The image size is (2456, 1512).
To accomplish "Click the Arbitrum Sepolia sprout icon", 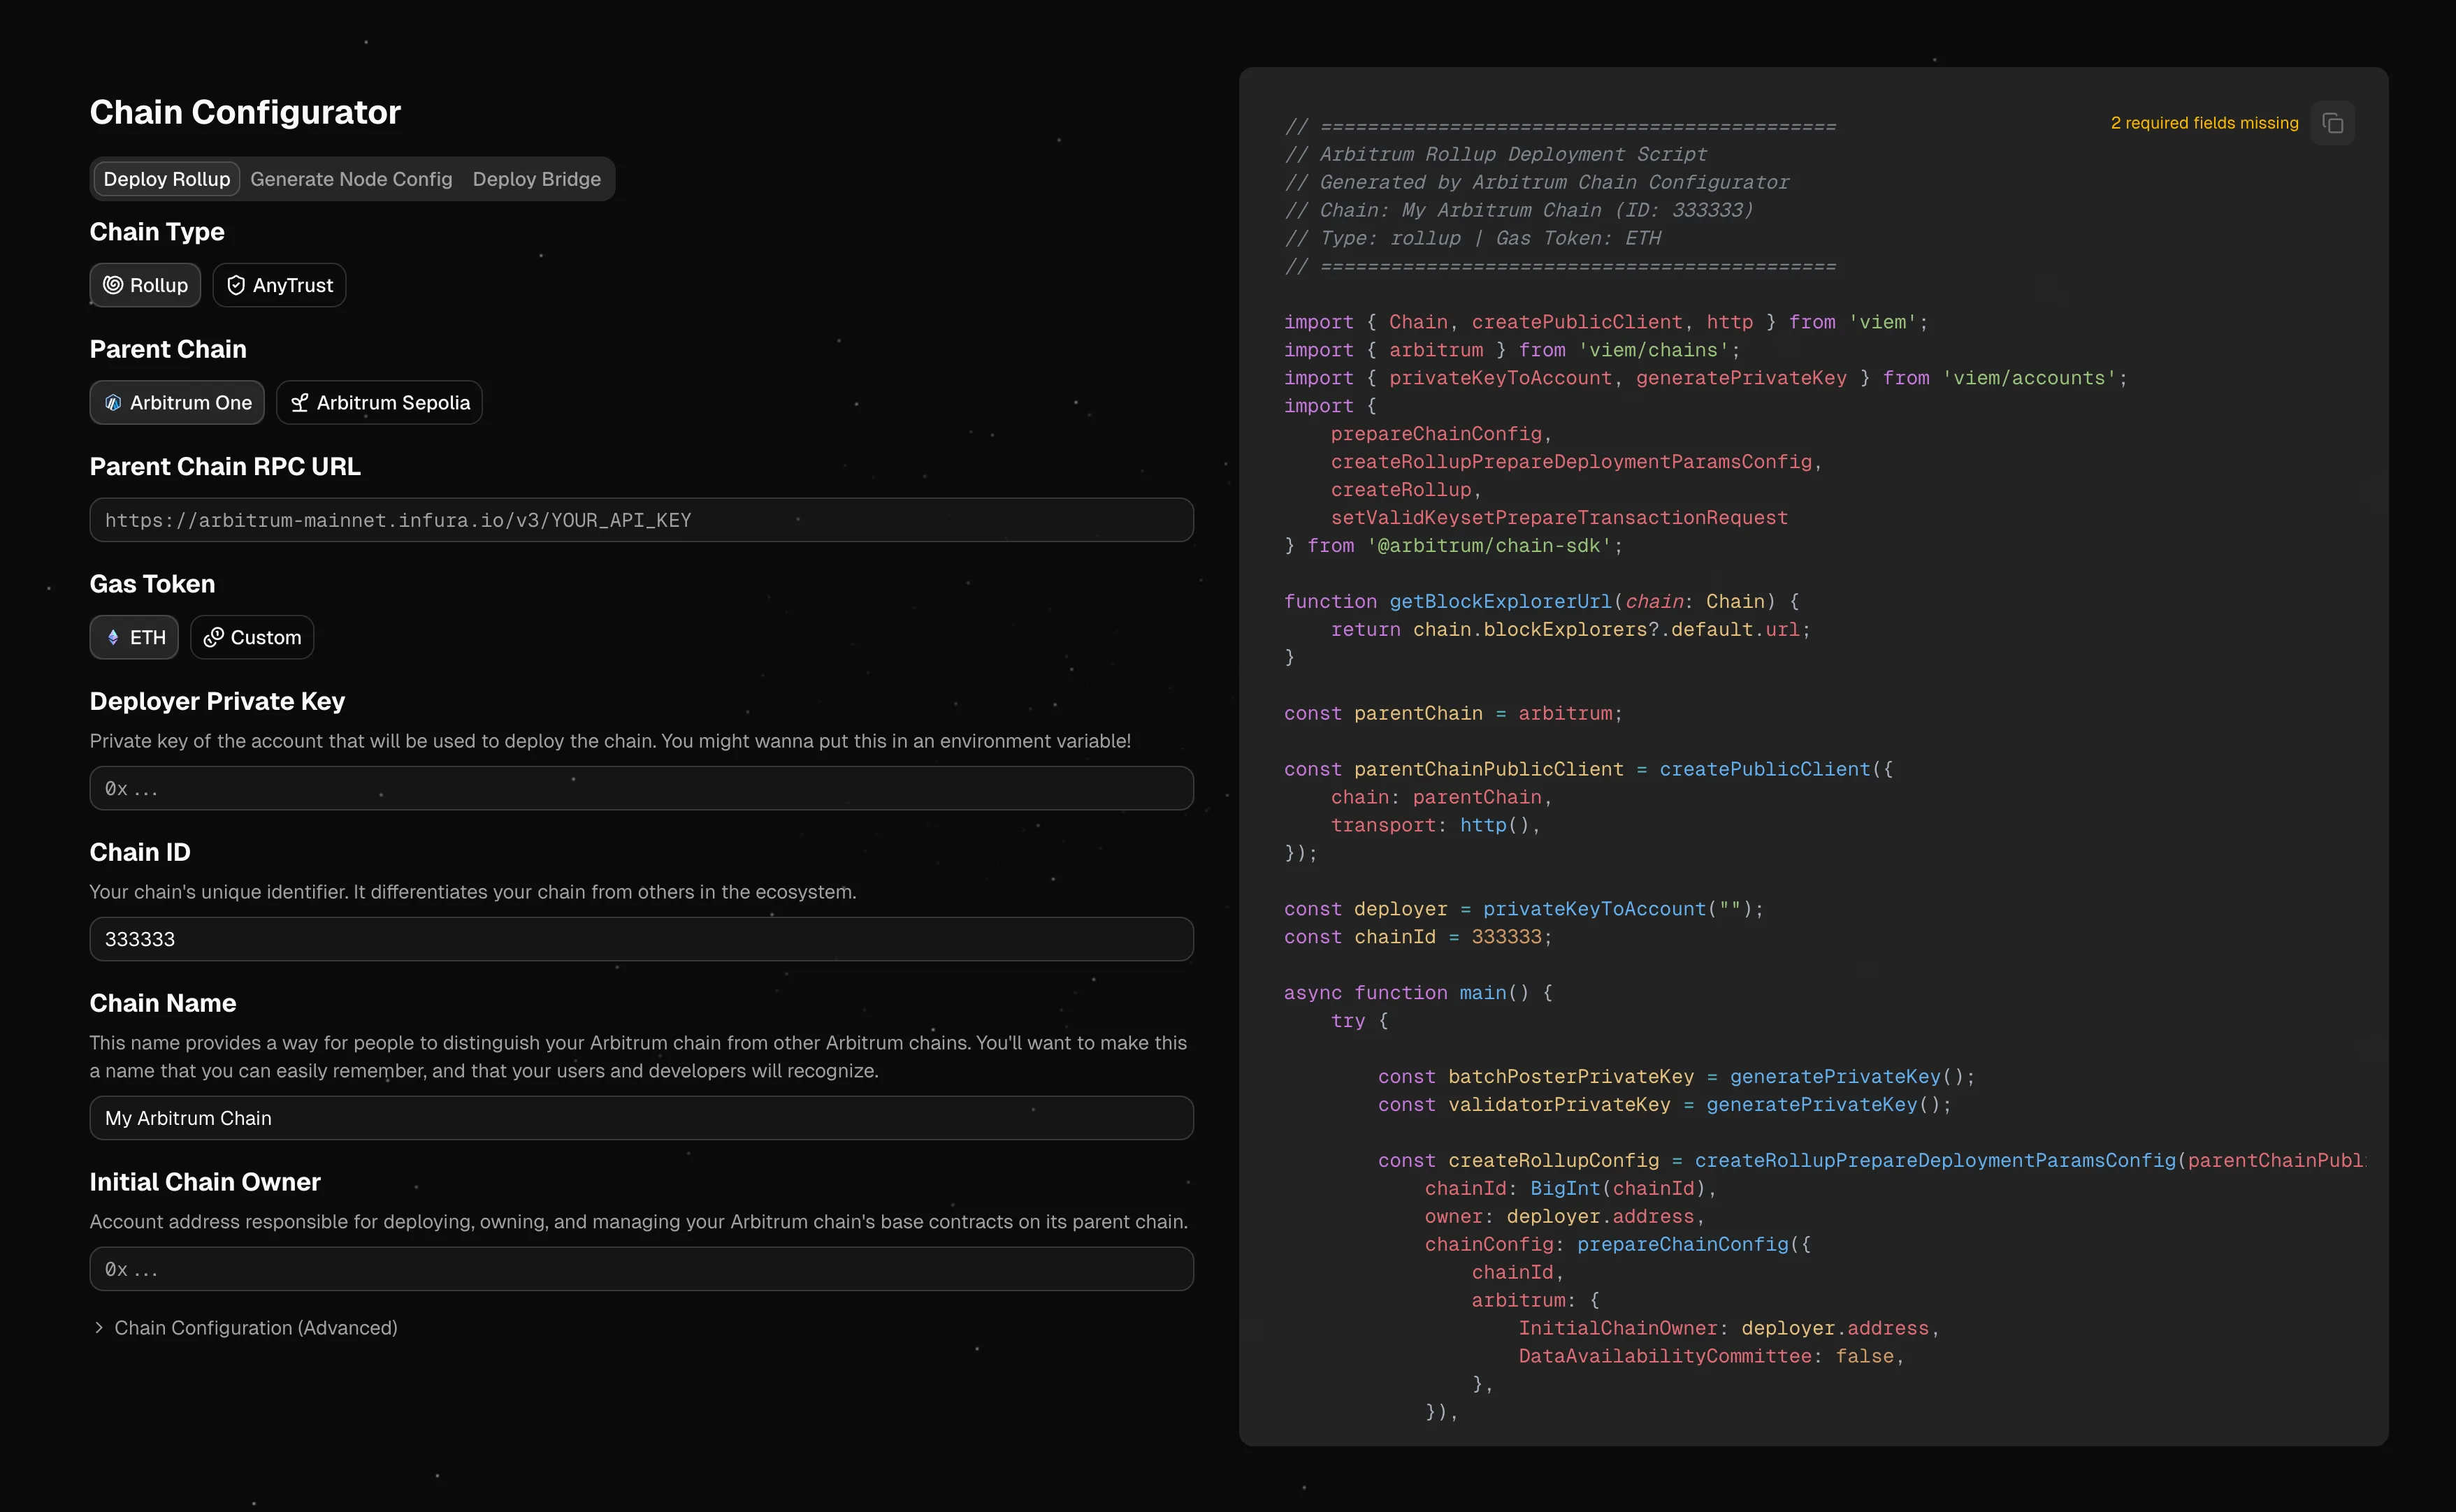I will click(299, 402).
